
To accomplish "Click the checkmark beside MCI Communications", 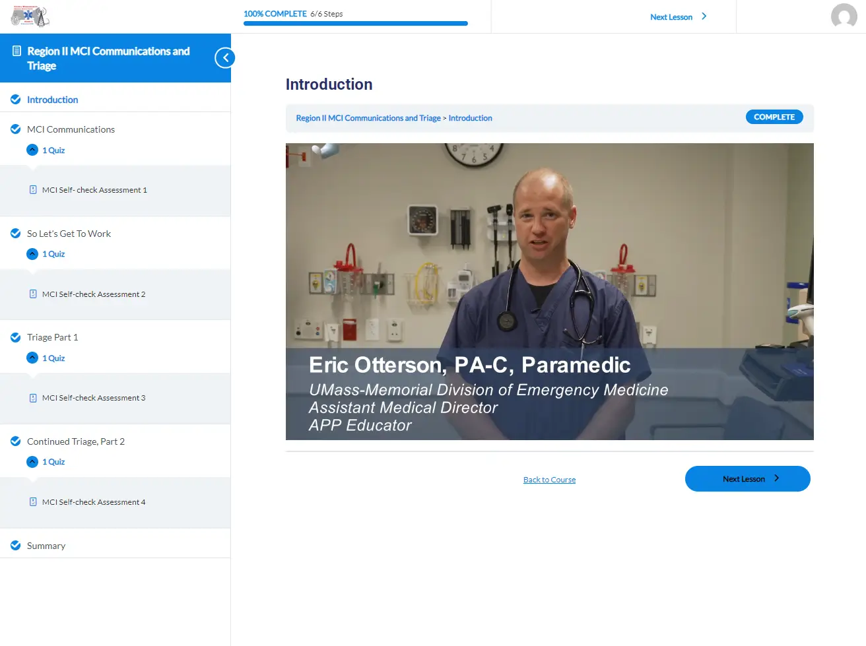I will (16, 129).
